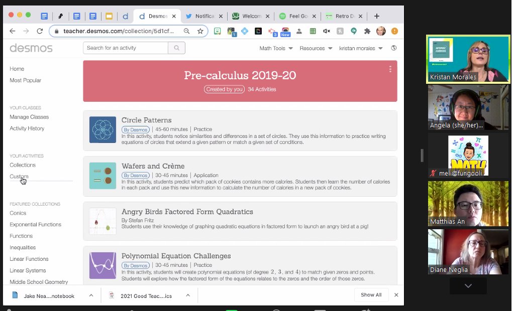Click the zoom magnifier in address bar

[x=186, y=31]
